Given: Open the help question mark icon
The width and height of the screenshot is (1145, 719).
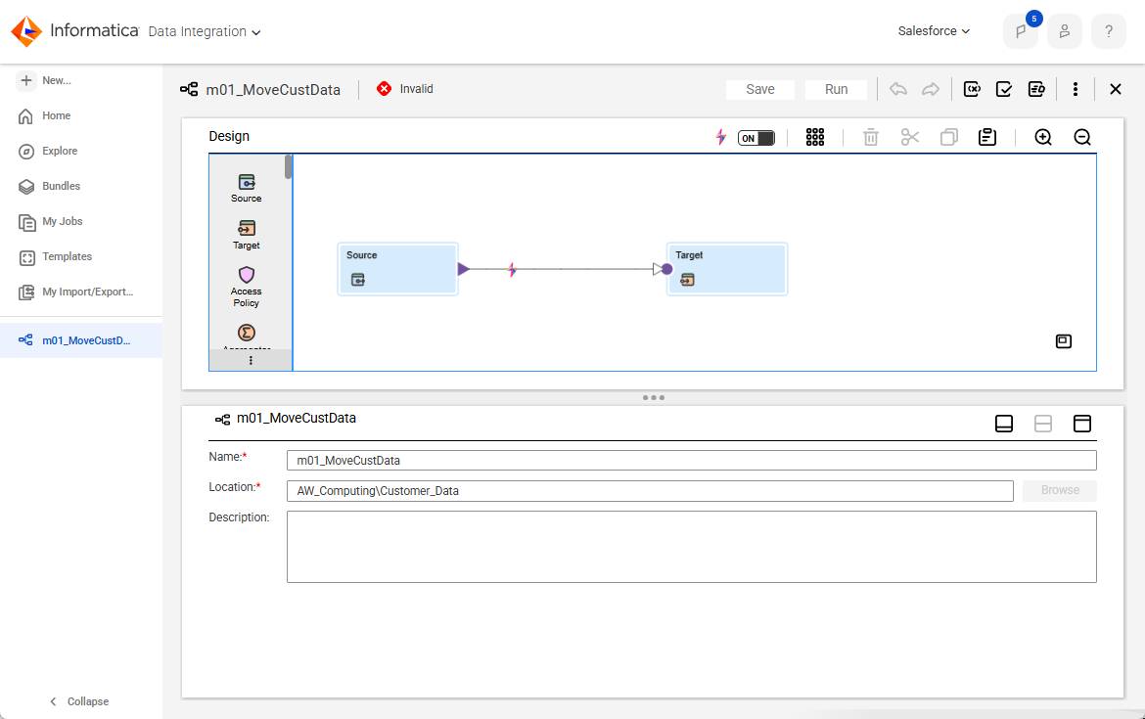Looking at the screenshot, I should pos(1109,31).
